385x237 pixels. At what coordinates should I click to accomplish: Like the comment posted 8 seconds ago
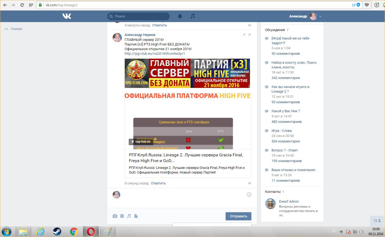(x=250, y=183)
